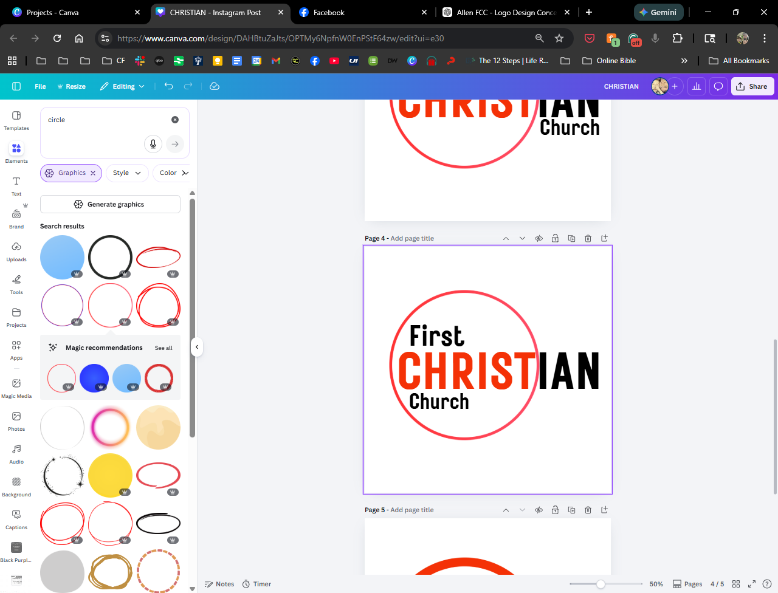Image resolution: width=778 pixels, height=593 pixels.
Task: Delete Page 4 with trash icon
Action: [588, 239]
